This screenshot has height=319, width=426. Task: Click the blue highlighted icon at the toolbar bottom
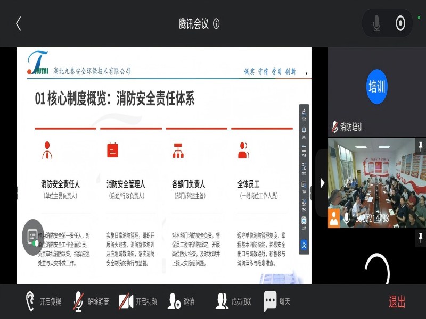[304, 245]
